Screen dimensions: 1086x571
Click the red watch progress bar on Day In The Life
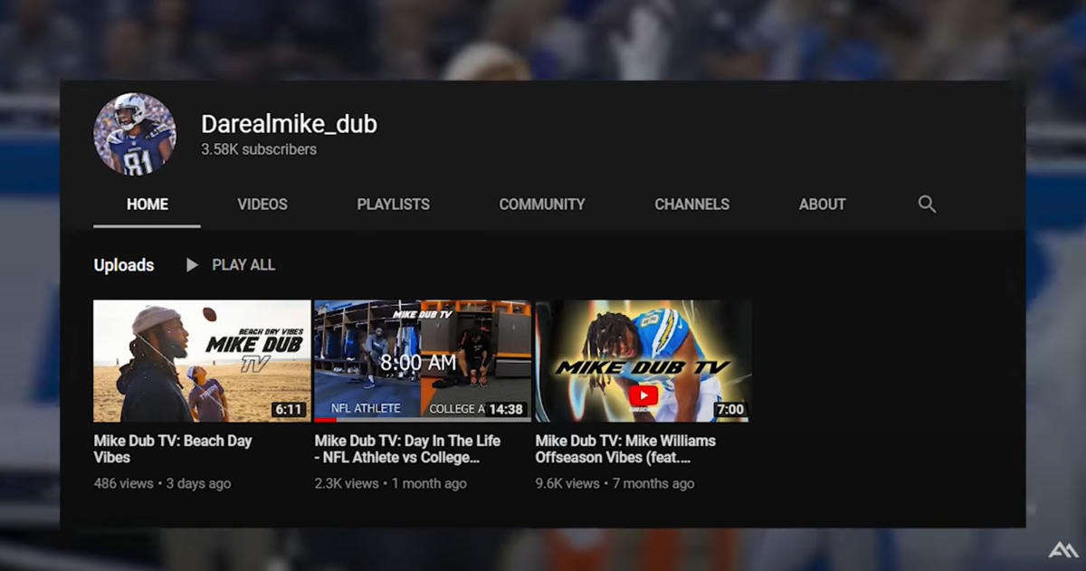point(325,421)
